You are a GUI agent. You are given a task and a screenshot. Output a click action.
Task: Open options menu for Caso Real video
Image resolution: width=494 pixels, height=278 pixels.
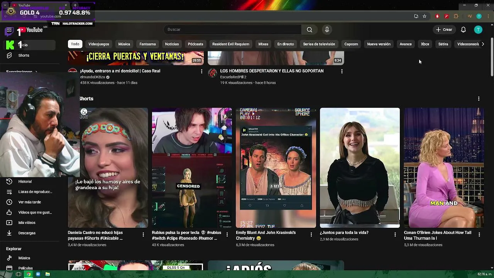(201, 71)
